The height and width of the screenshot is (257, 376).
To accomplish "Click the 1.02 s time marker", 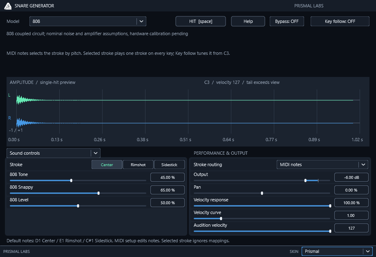I will pyautogui.click(x=357, y=140).
